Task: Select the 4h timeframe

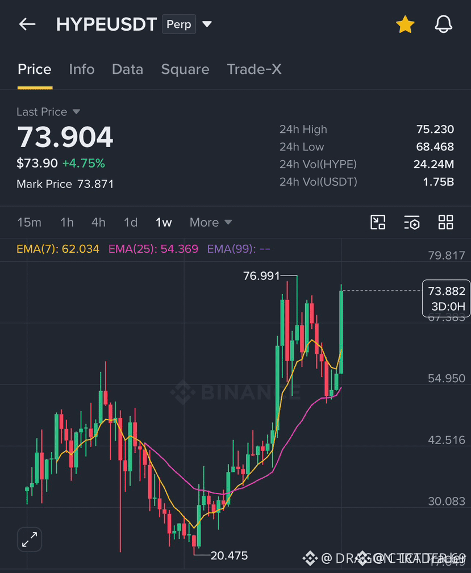Action: [x=98, y=222]
